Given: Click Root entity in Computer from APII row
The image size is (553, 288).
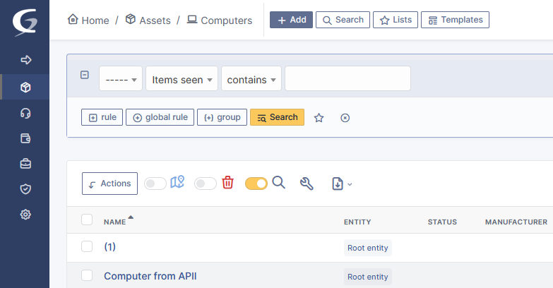Looking at the screenshot, I should 368,277.
